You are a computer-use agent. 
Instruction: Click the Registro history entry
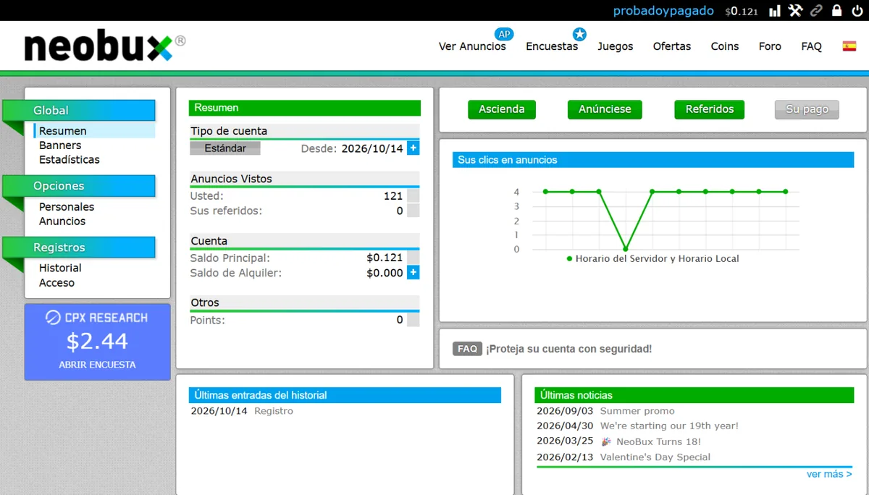(x=274, y=411)
